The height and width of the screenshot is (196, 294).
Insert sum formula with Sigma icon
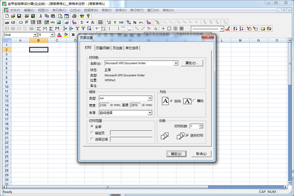tap(82, 22)
